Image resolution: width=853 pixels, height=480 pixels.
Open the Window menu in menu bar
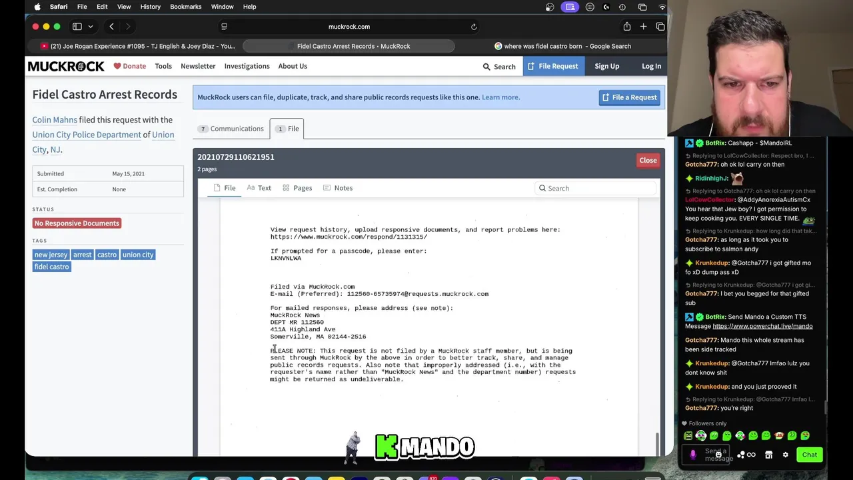[x=222, y=7]
